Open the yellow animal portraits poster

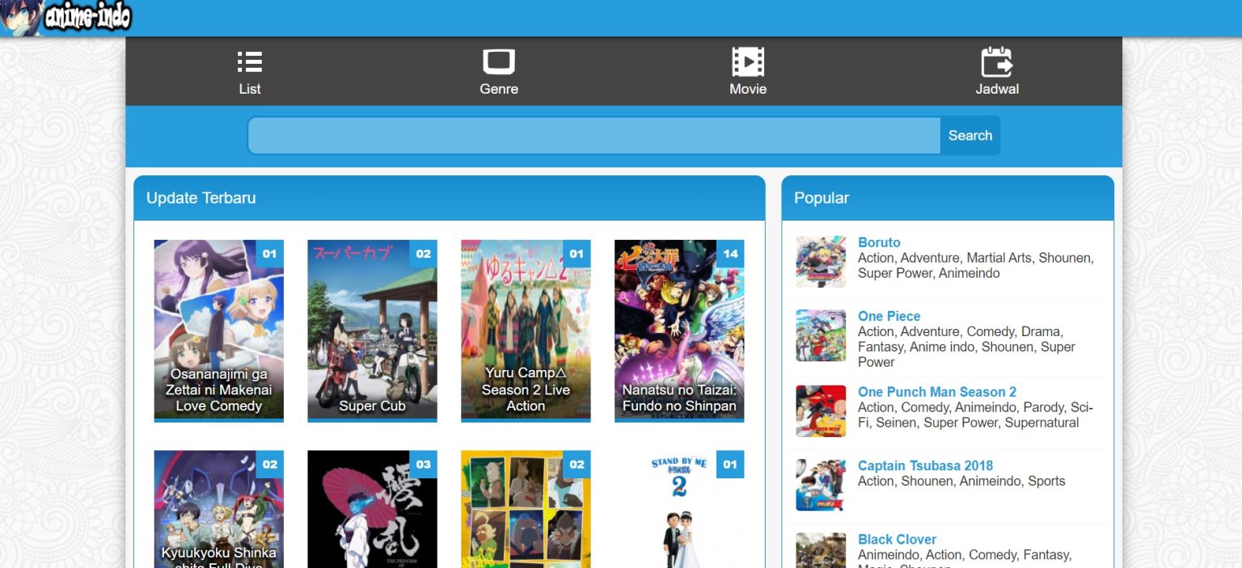pyautogui.click(x=526, y=509)
